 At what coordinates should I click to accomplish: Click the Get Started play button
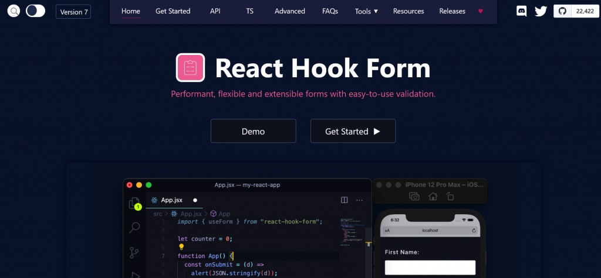coord(353,131)
